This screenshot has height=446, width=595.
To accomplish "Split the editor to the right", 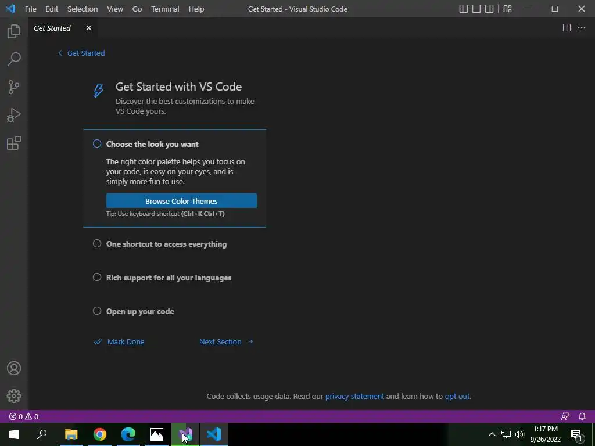I will click(567, 28).
